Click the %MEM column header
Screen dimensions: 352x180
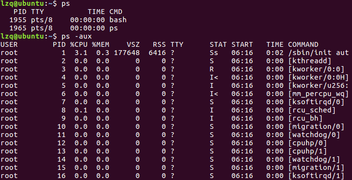coord(101,44)
